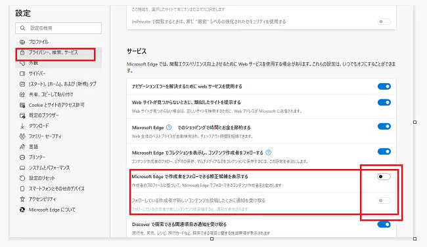
Task: Click the printer icon for プリンター
Action: tap(22, 157)
